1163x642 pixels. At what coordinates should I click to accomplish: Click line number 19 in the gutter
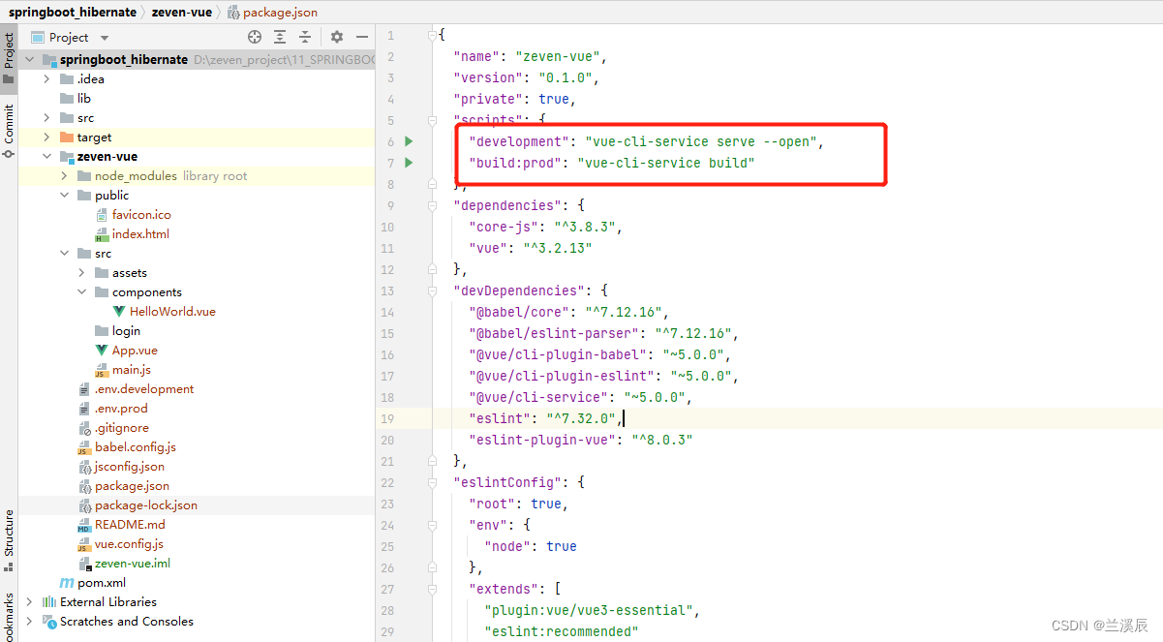(x=387, y=418)
